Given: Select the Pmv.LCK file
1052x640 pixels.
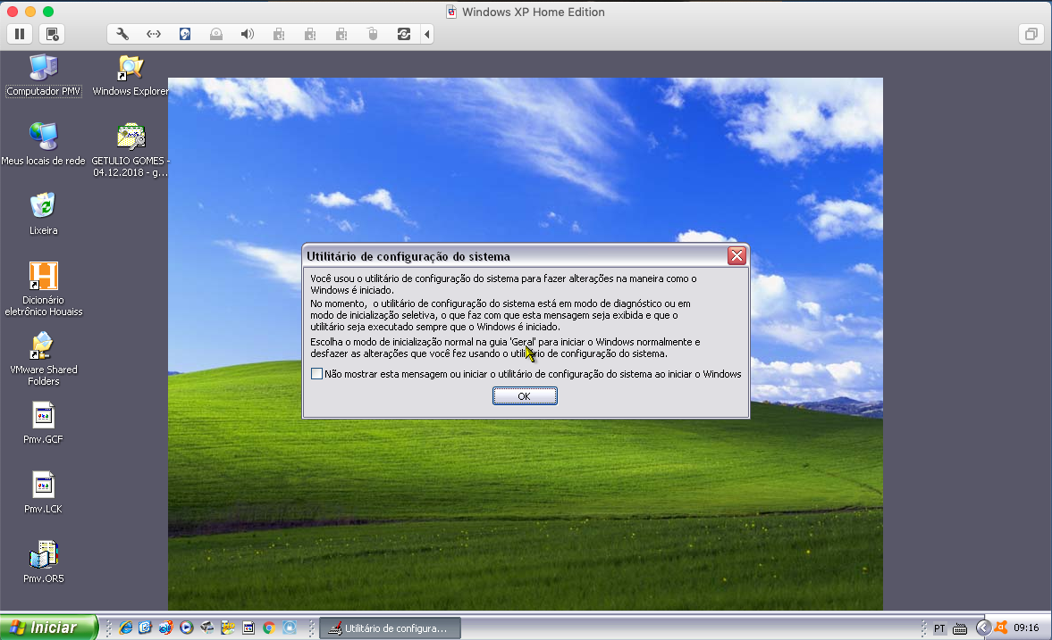Looking at the screenshot, I should (x=44, y=493).
